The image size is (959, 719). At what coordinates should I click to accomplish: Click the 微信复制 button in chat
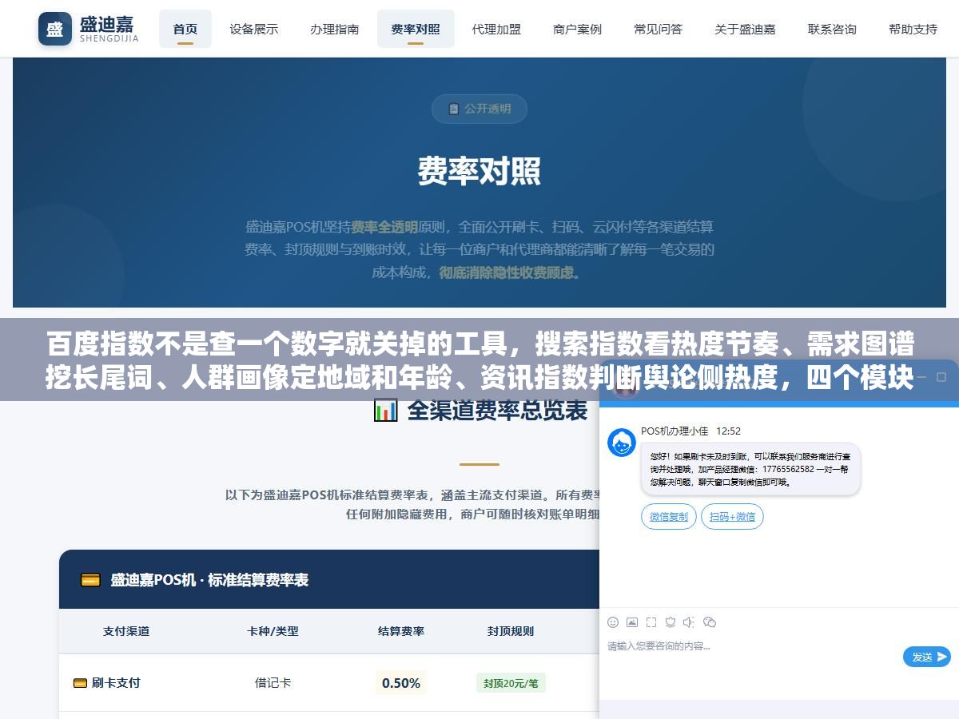[x=669, y=517]
